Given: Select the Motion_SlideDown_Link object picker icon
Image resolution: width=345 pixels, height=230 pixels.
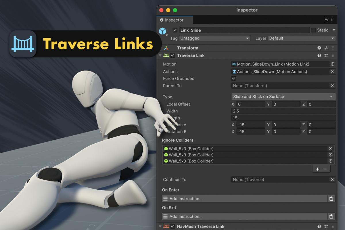Looking at the screenshot, I should click(332, 64).
